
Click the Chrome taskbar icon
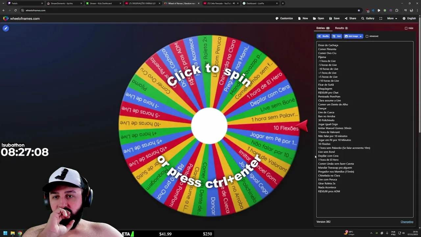click(20, 233)
